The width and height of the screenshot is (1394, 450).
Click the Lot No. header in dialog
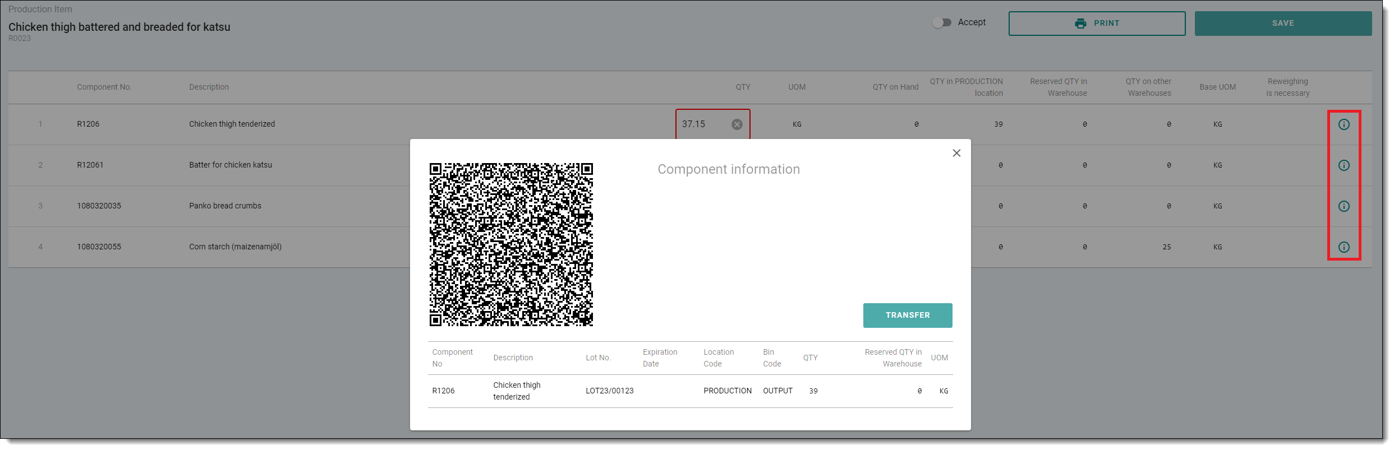click(598, 358)
